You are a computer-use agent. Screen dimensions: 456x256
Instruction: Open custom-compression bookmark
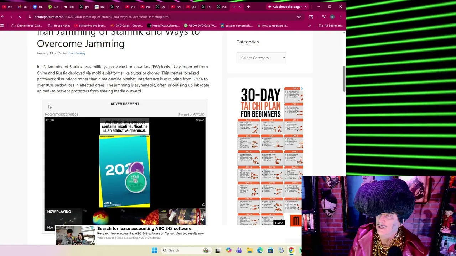pyautogui.click(x=236, y=26)
